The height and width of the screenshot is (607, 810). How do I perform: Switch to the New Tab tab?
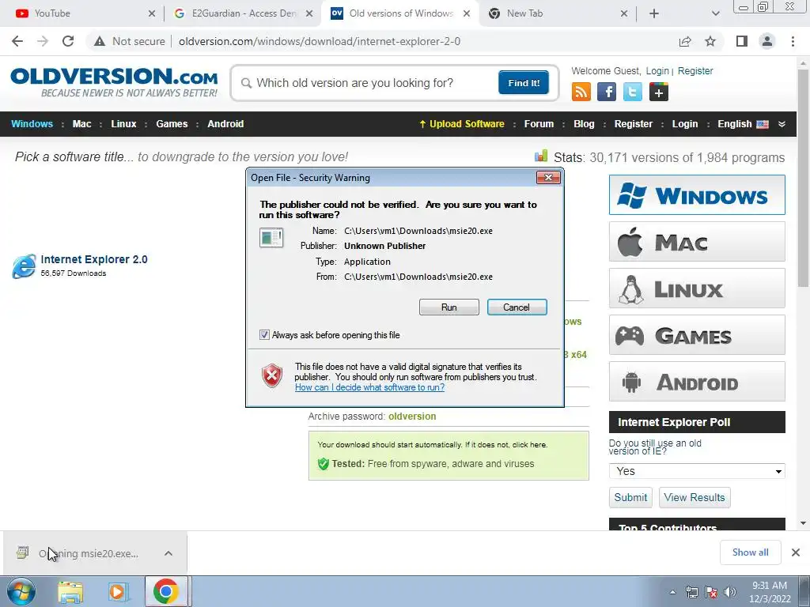point(558,13)
